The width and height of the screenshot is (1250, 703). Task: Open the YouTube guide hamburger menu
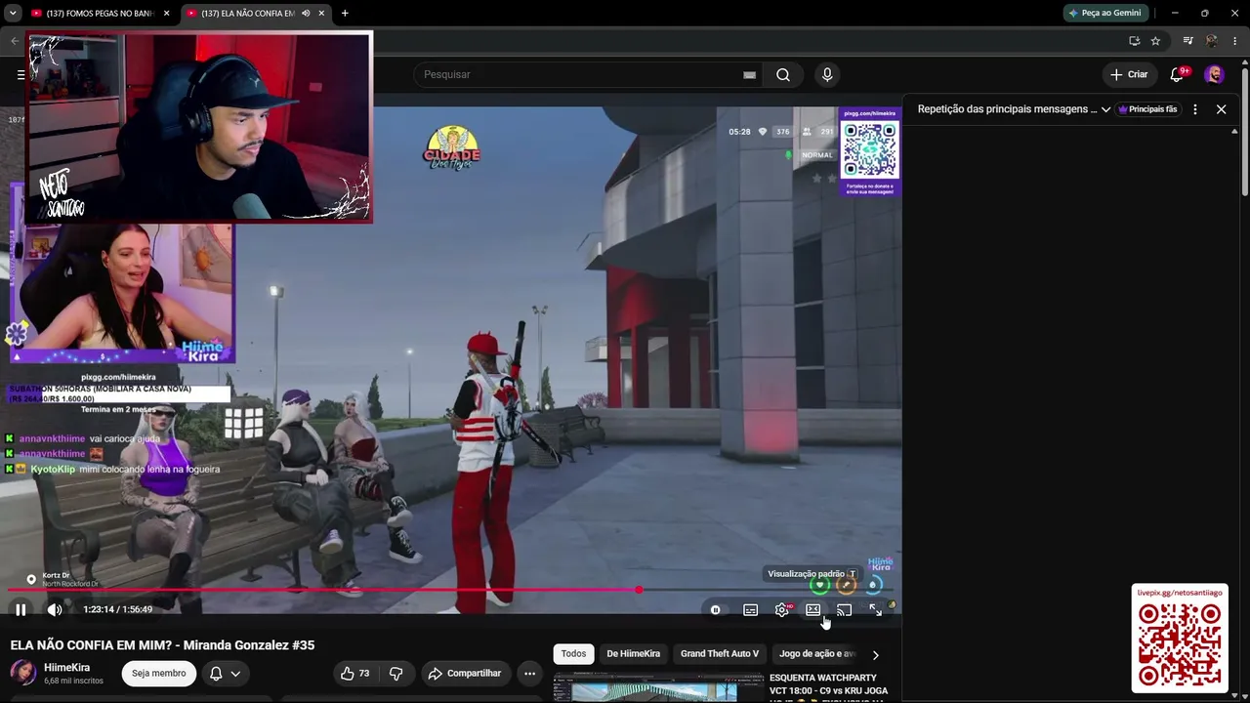[21, 74]
